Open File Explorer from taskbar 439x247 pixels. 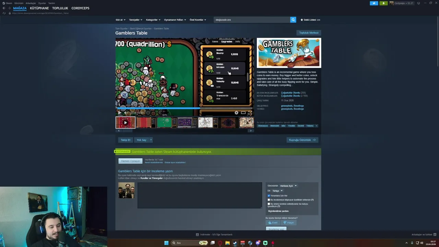coord(227,243)
